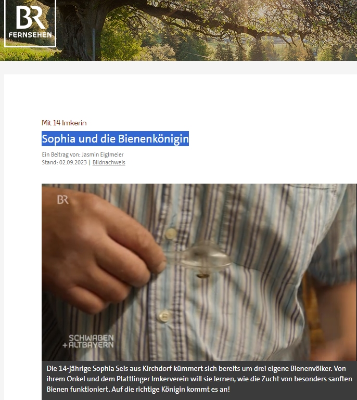Viewport: 357px width, 400px height.
Task: Click the FERNSEHEN text in the logo
Action: tap(30, 35)
